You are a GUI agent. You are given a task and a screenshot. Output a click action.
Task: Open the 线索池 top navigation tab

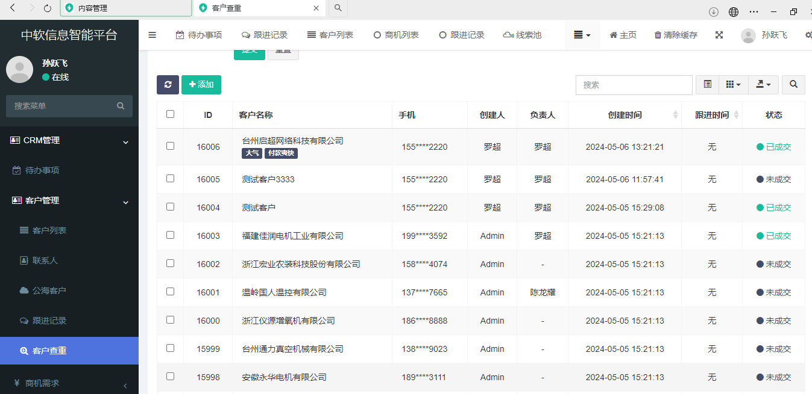tap(522, 35)
